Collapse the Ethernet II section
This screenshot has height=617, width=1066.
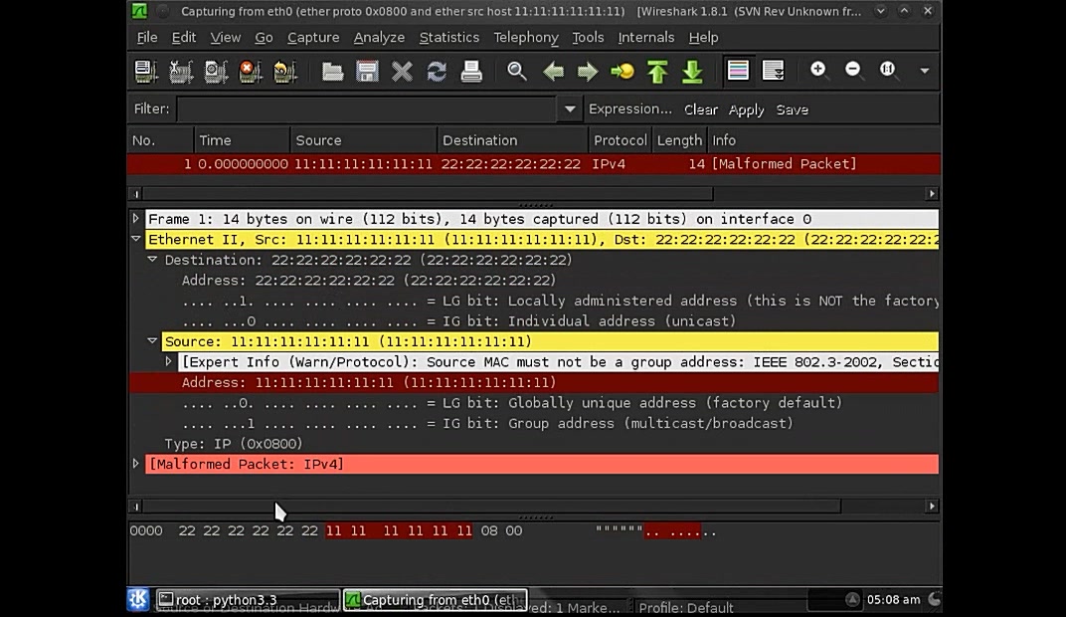[136, 239]
